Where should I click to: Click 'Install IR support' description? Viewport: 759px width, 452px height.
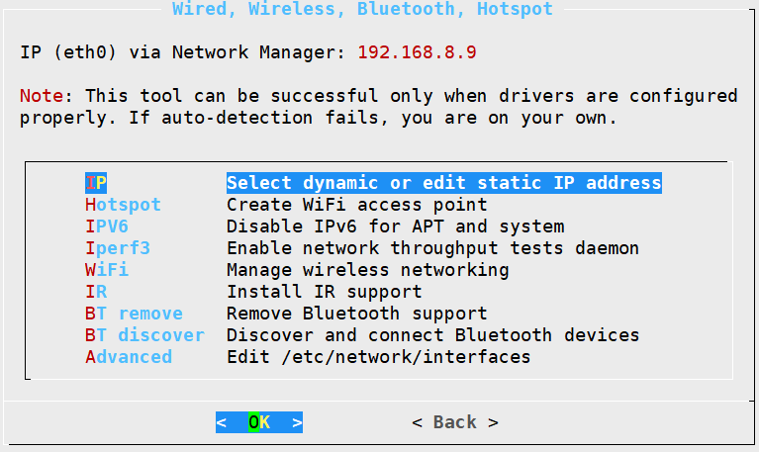[325, 292]
